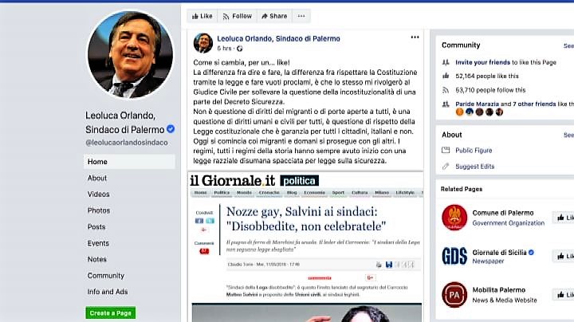The image size is (574, 322).
Task: Like the Comune di Palermo related page
Action: click(563, 218)
